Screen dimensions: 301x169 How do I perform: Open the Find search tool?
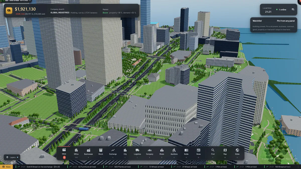click(x=213, y=153)
